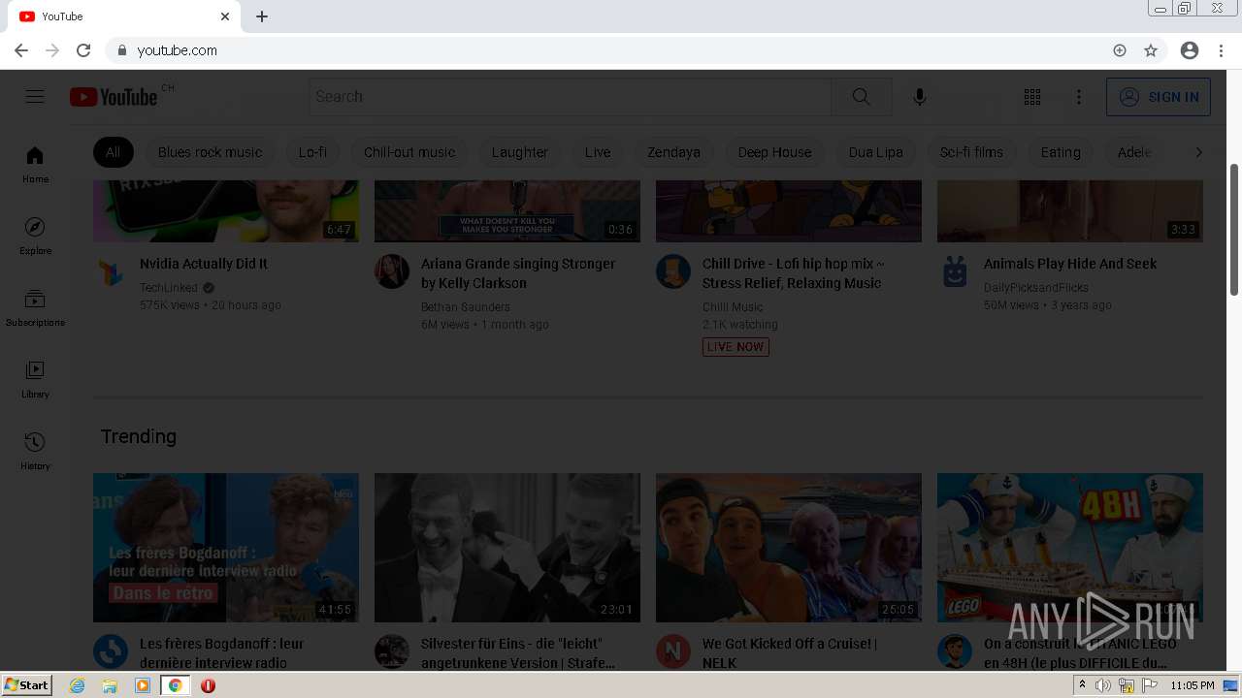The image size is (1242, 698).
Task: Select the All filter chip
Action: tap(114, 152)
